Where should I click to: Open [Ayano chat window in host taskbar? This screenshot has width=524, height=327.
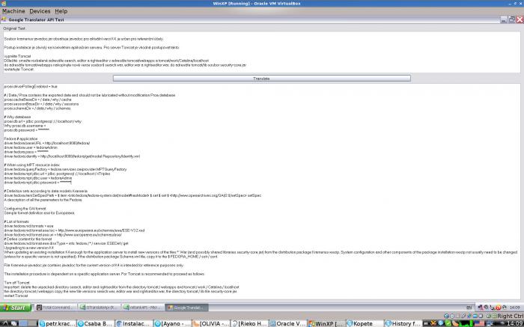click(172, 323)
